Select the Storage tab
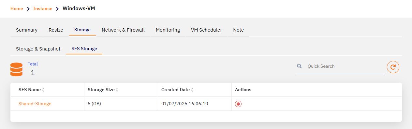Image resolution: width=412 pixels, height=129 pixels. [x=82, y=30]
